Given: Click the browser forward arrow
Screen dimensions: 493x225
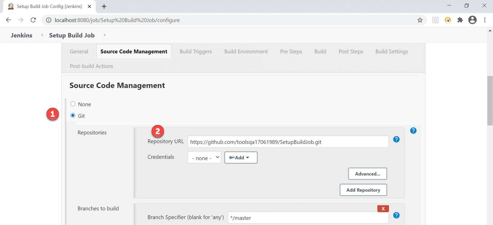Looking at the screenshot, I should [21, 20].
